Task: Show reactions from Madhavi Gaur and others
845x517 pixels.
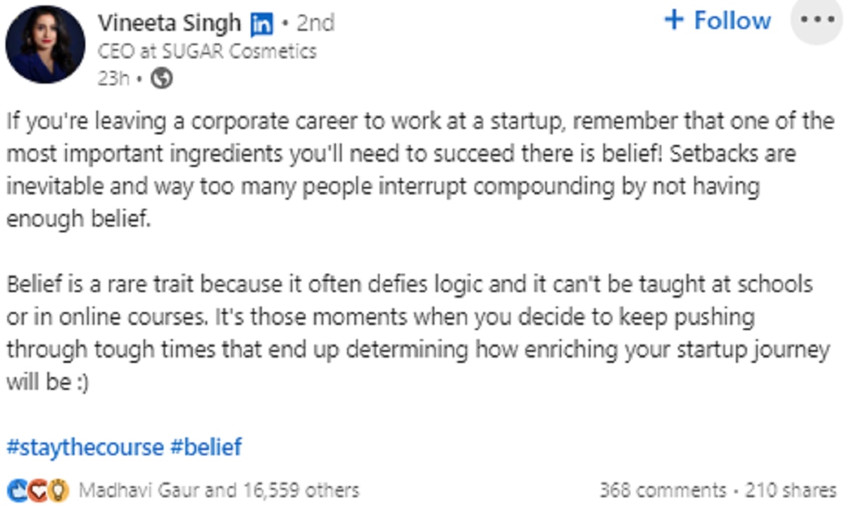Action: [x=218, y=490]
